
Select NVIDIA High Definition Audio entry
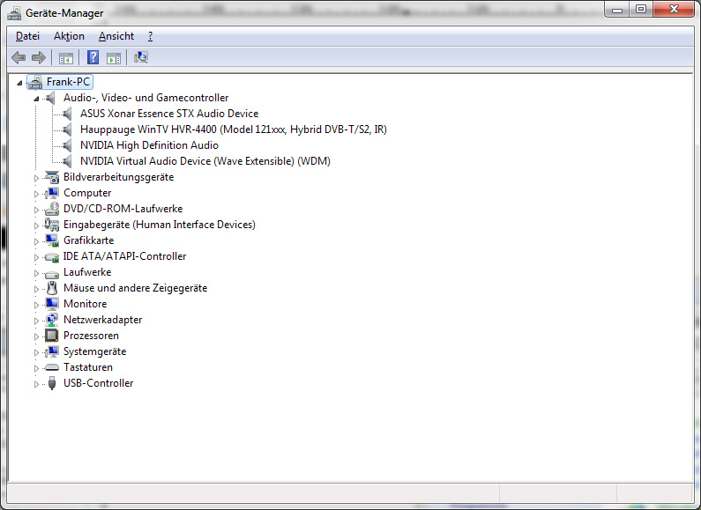point(149,145)
